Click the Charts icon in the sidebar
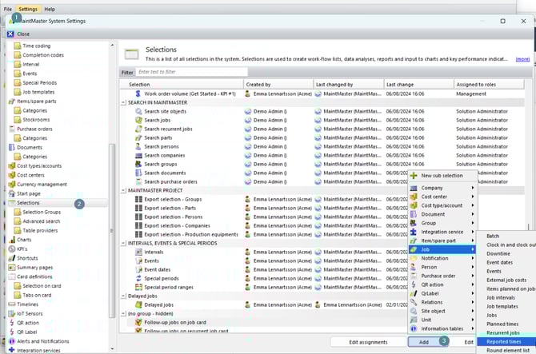536x354 pixels. 11,239
